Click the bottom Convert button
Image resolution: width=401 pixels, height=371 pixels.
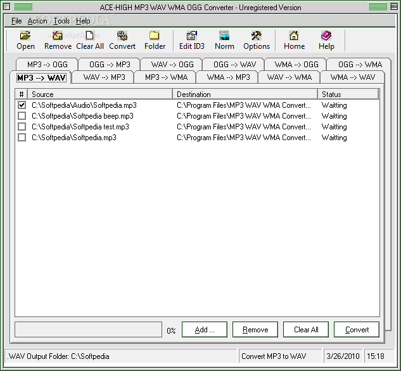coord(357,330)
